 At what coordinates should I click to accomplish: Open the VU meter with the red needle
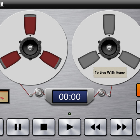click(4, 97)
